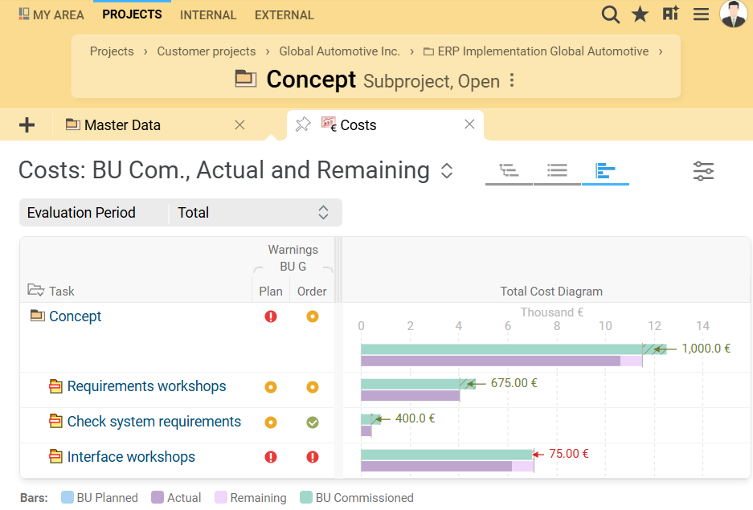The width and height of the screenshot is (753, 510).
Task: Open the hamburger menu icon
Action: coord(701,14)
